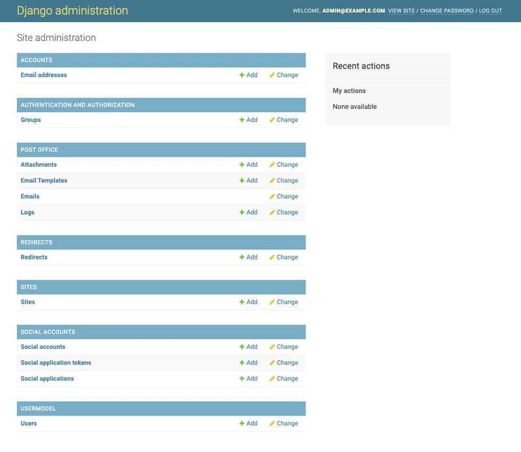This screenshot has width=521, height=452.
Task: Click the plus icon in Redirects row
Action: [242, 257]
